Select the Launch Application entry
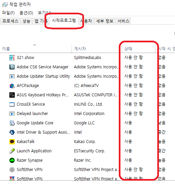This screenshot has height=184, width=175. click(34, 151)
